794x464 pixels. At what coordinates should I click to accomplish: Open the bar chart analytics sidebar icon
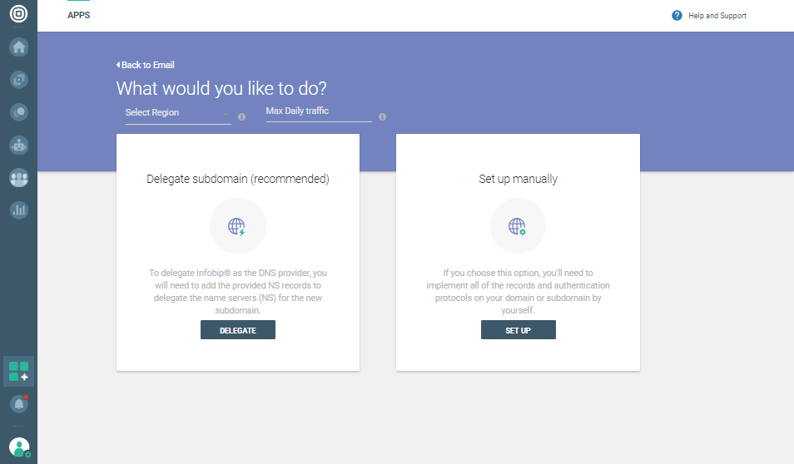point(18,210)
